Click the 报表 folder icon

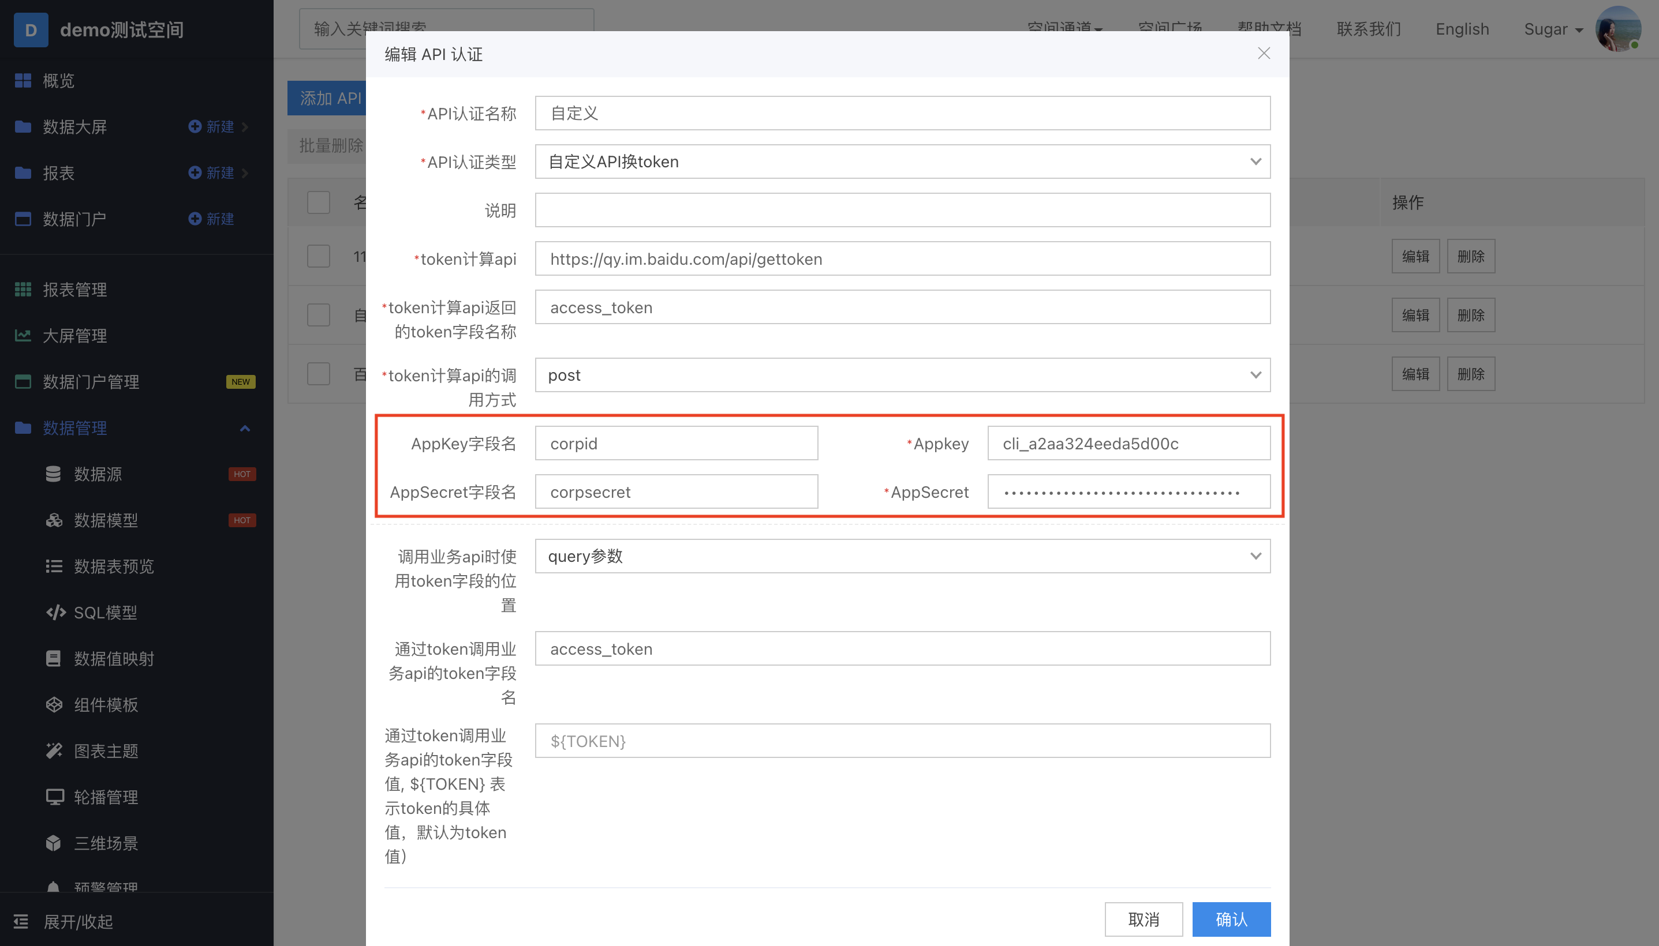[x=23, y=173]
